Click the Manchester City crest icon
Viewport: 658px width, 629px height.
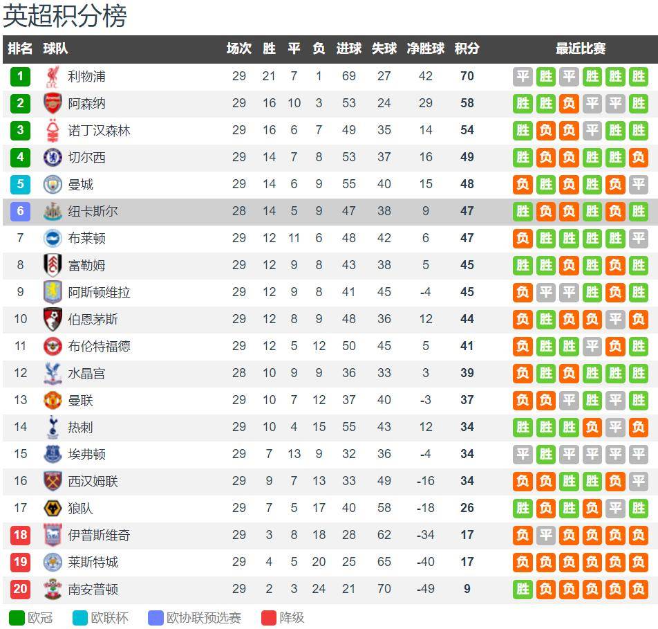(53, 185)
